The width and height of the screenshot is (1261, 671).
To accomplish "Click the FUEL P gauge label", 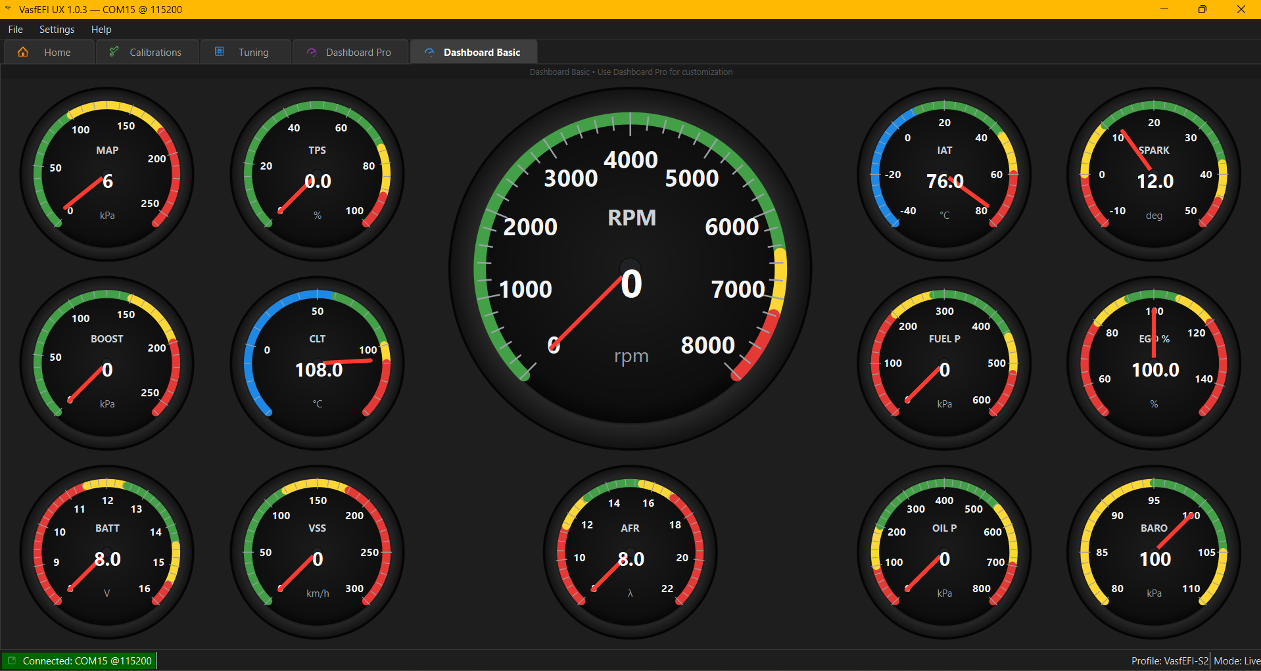I will click(x=944, y=338).
